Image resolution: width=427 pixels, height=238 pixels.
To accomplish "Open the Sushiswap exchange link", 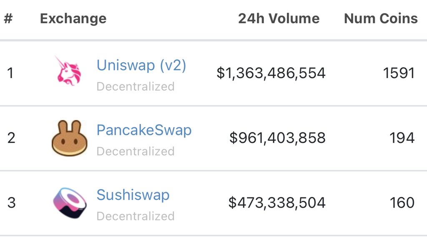I will pos(133,195).
